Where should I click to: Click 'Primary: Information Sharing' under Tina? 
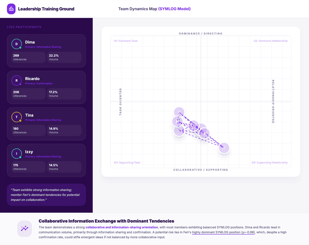tap(43, 120)
